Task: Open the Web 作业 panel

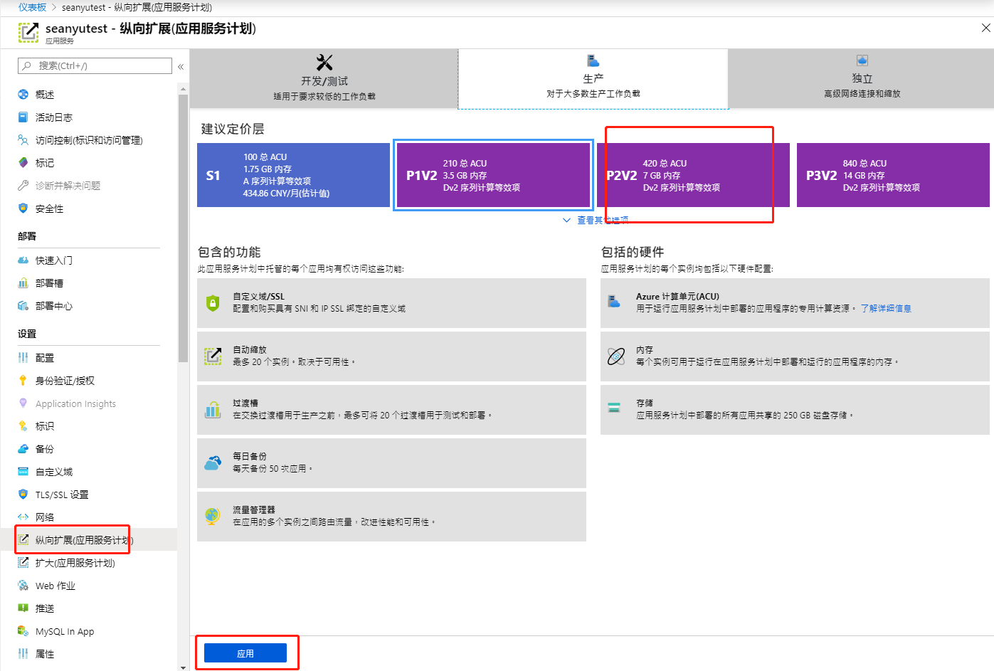Action: [50, 585]
